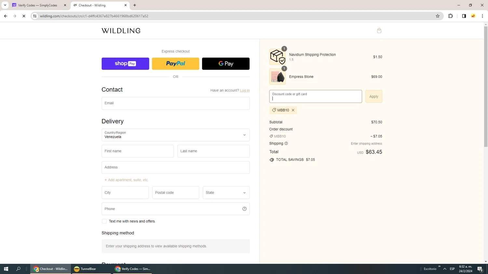Bookmark this page with the star icon

[x=438, y=16]
